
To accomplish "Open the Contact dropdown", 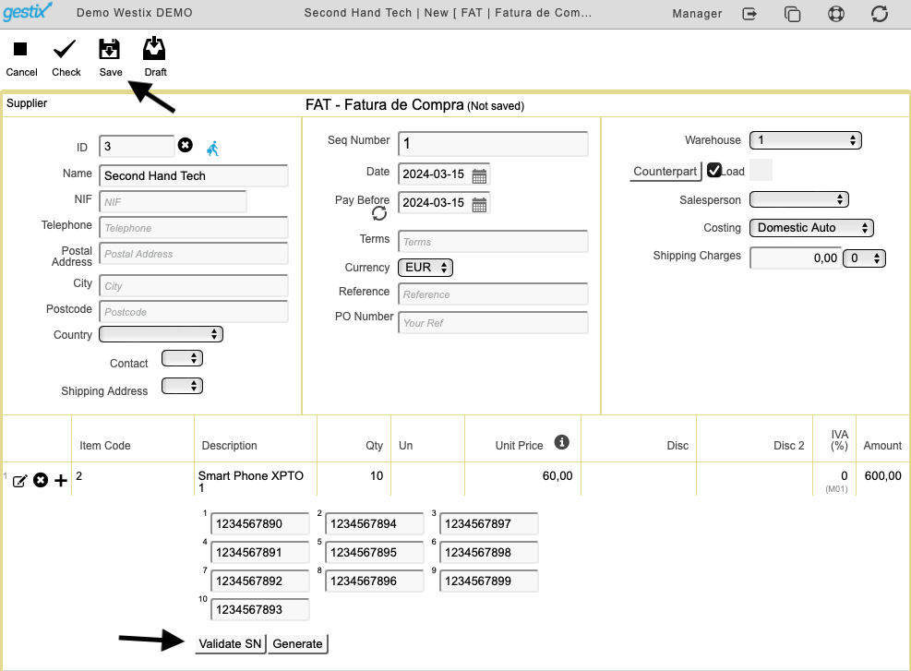I will pos(182,358).
